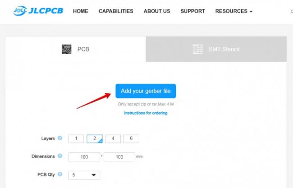Click Add your gerber file button
Viewport: 293px width, 188px height.
tap(146, 91)
